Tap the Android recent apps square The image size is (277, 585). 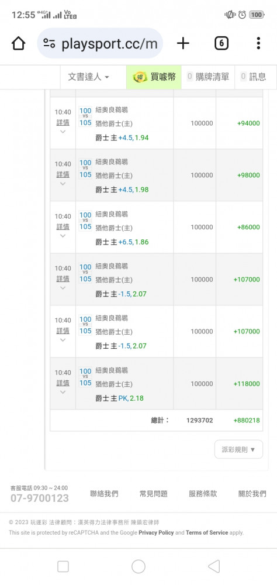coord(63,566)
